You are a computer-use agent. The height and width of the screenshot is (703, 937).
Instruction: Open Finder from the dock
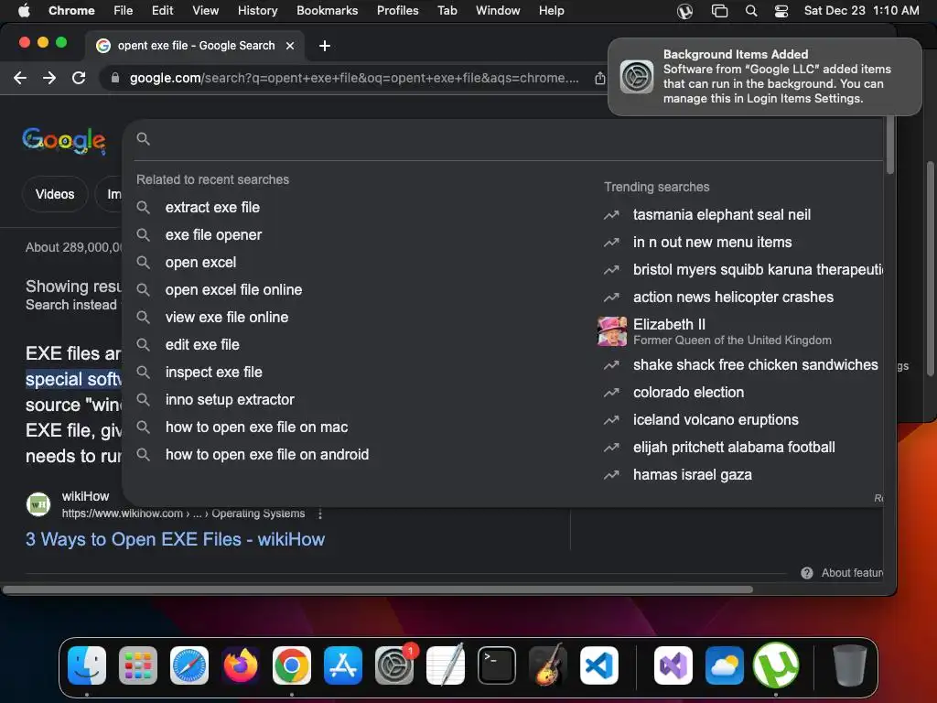(x=87, y=665)
